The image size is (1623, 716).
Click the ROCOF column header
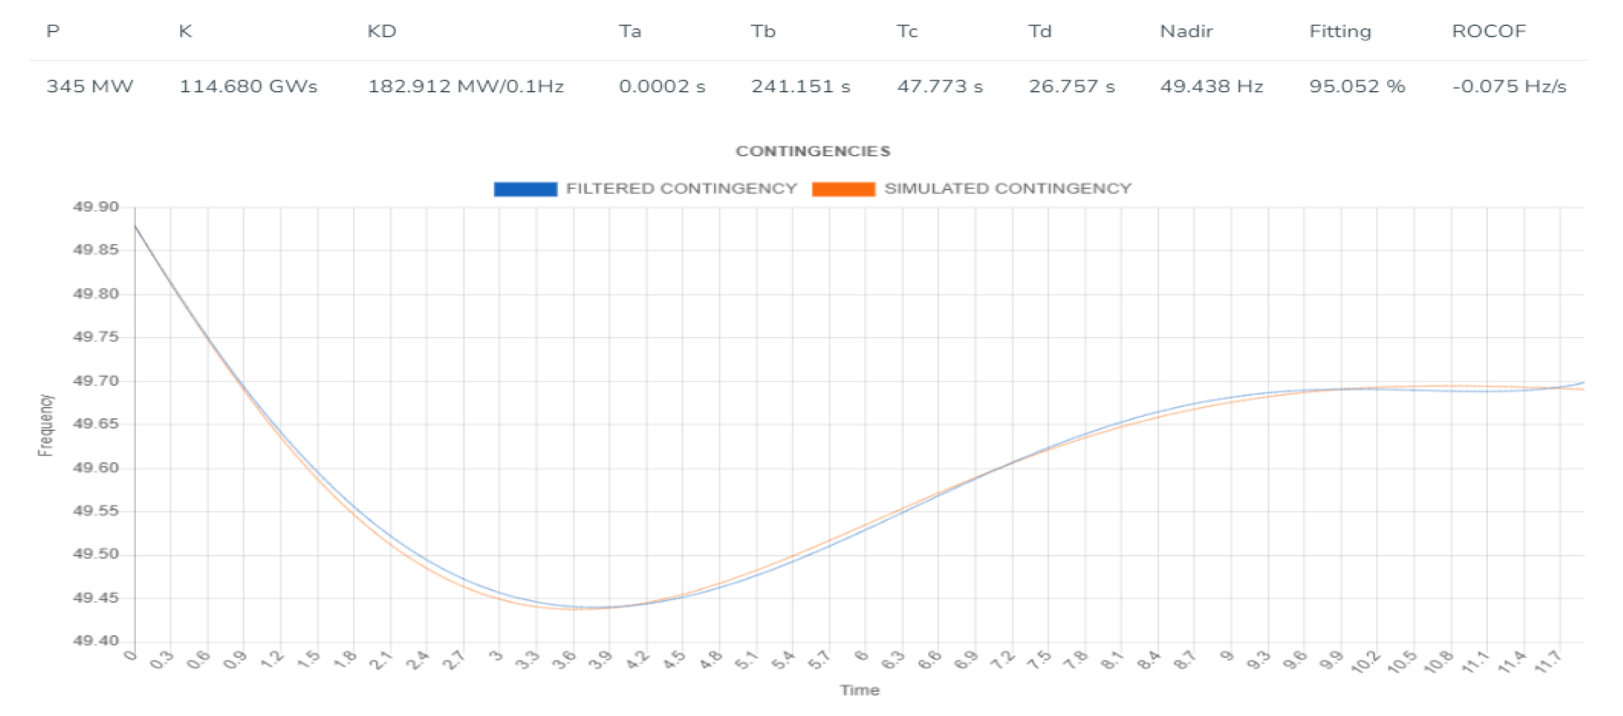coord(1489,31)
